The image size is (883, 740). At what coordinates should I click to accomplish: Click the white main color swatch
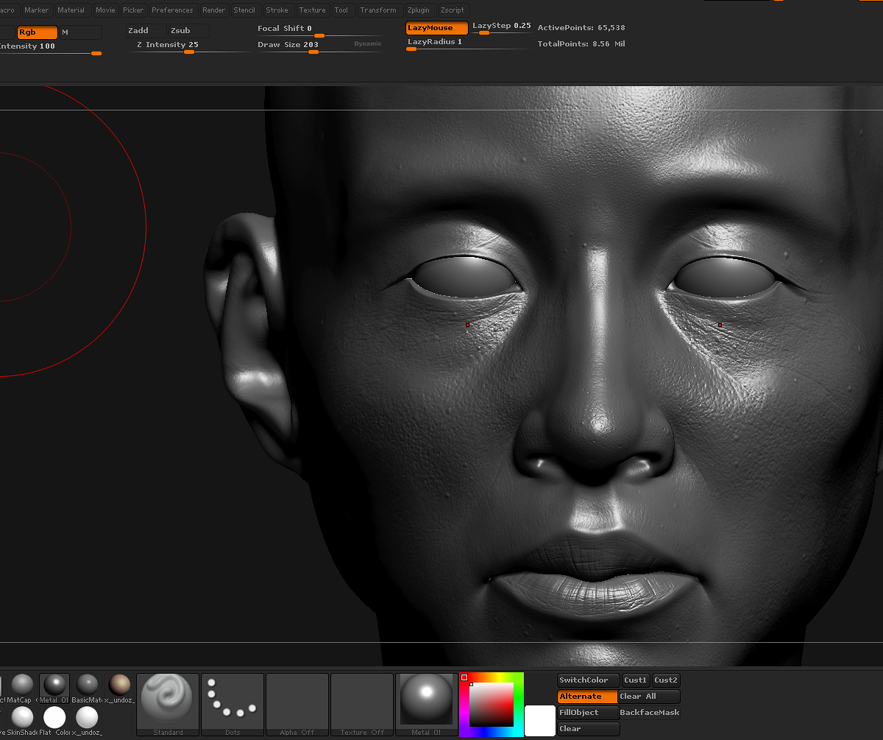540,721
